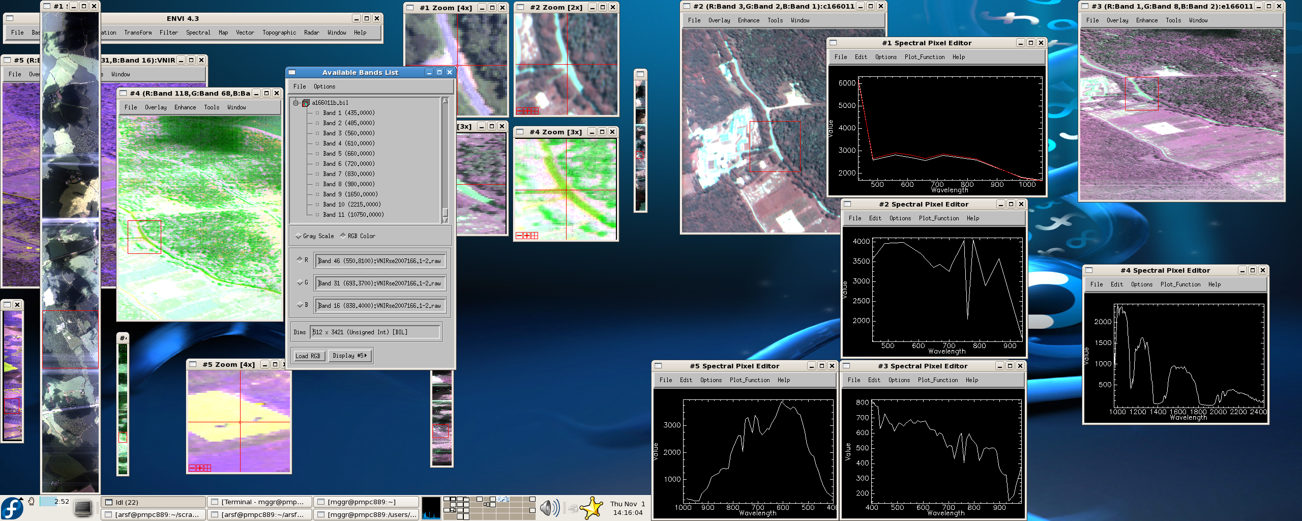Open window menu icon of #5 Spectral Pixel Editor
The width and height of the screenshot is (1302, 521).
coord(658,366)
